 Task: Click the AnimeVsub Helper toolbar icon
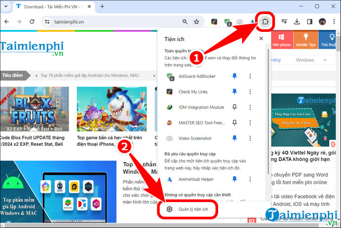[x=252, y=21]
